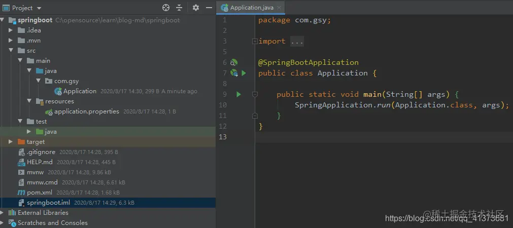Image resolution: width=513 pixels, height=228 pixels.
Task: Click the Spring gutter icon on line 7
Action: (x=234, y=73)
